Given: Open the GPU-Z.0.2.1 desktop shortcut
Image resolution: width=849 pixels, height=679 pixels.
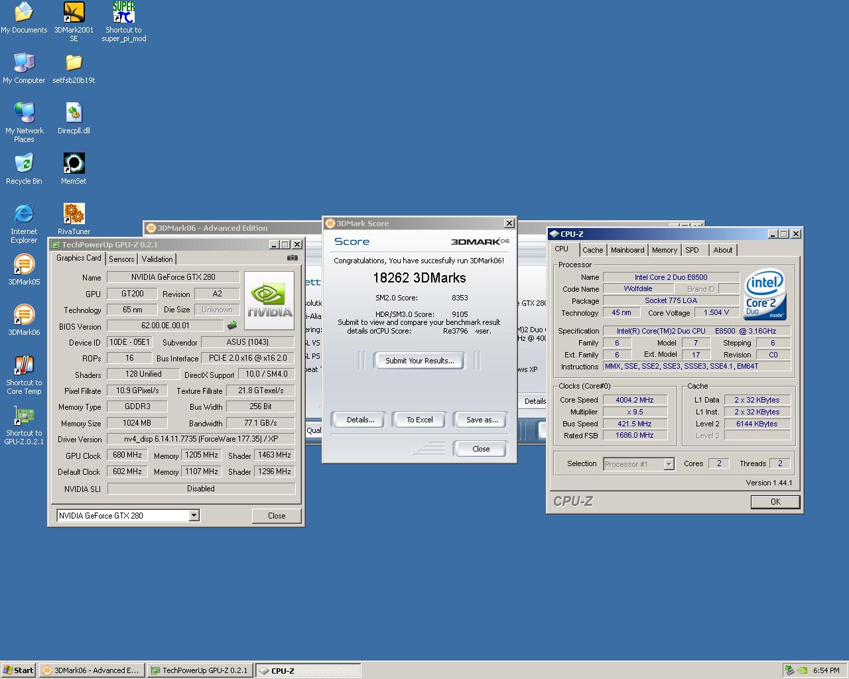Looking at the screenshot, I should [24, 425].
